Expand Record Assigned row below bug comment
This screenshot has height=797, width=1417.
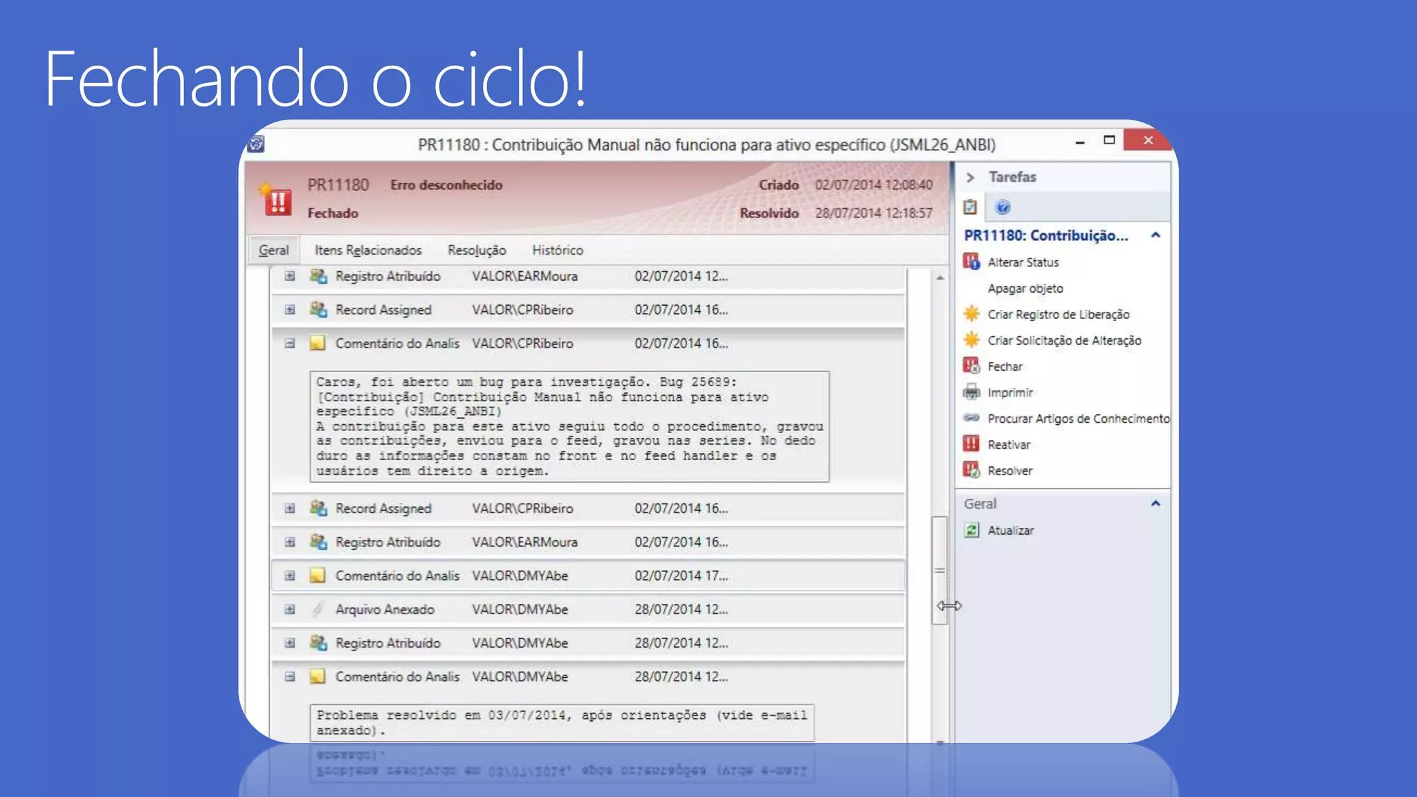click(x=290, y=509)
